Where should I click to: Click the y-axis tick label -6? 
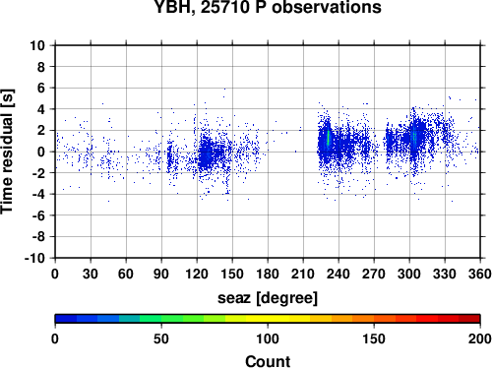click(38, 215)
